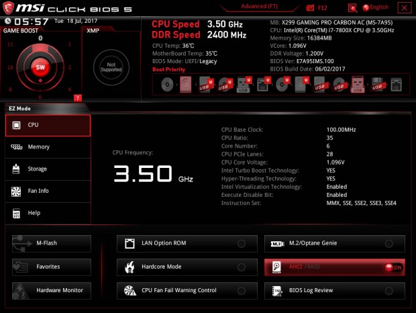Click the clock icon beside time
This screenshot has width=416, height=313.
point(7,21)
